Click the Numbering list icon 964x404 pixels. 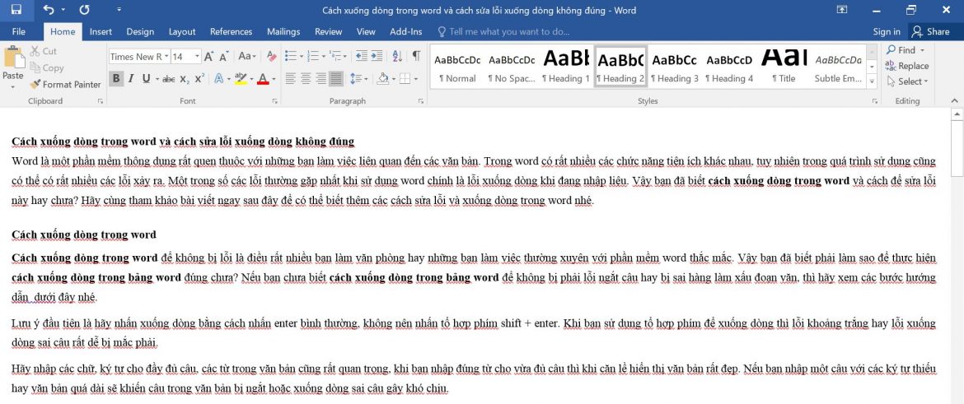(311, 56)
